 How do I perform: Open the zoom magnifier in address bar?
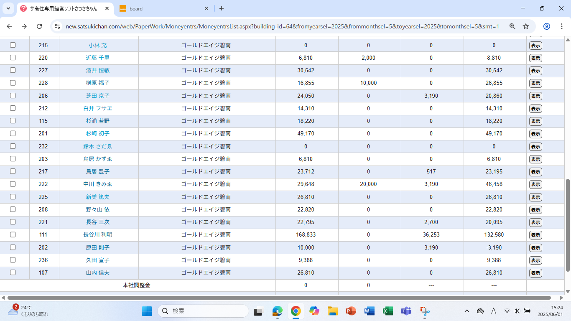point(512,26)
